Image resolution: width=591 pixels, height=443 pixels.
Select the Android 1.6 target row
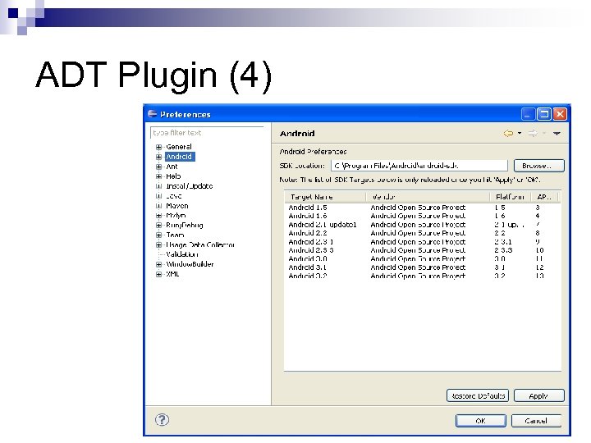click(423, 216)
